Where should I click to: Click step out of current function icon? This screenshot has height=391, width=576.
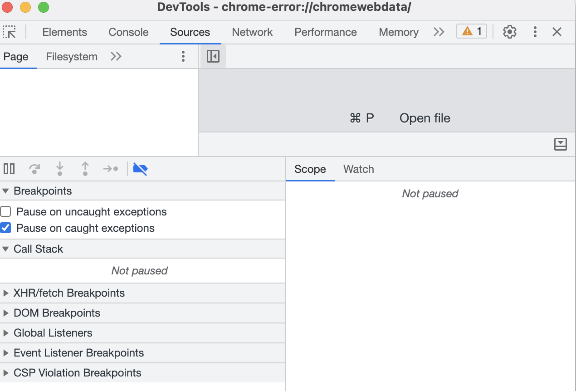pos(85,169)
